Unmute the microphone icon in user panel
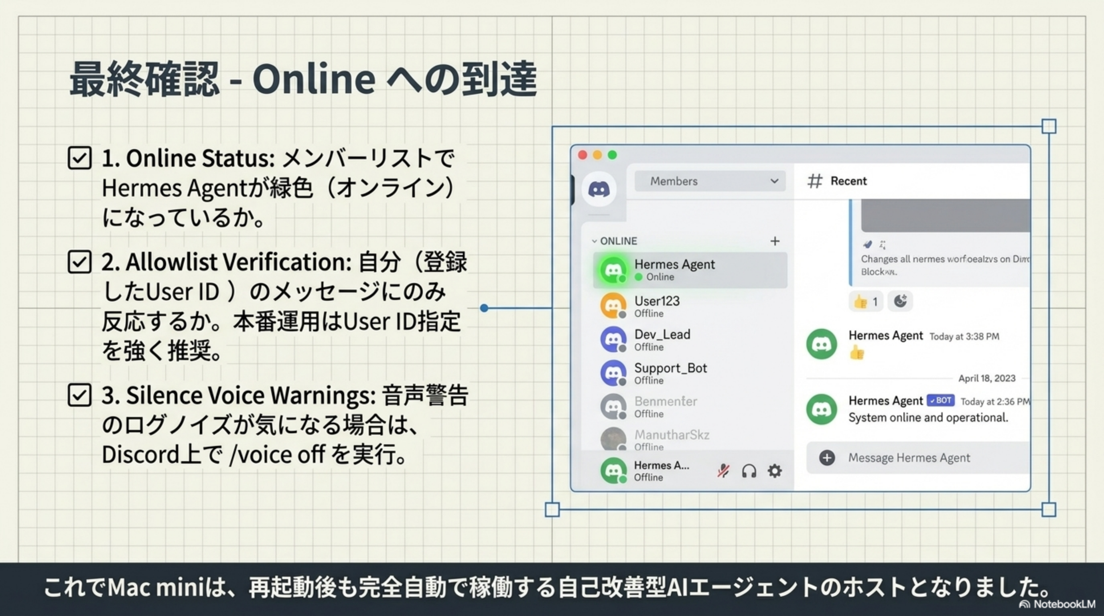The height and width of the screenshot is (616, 1104). (723, 471)
